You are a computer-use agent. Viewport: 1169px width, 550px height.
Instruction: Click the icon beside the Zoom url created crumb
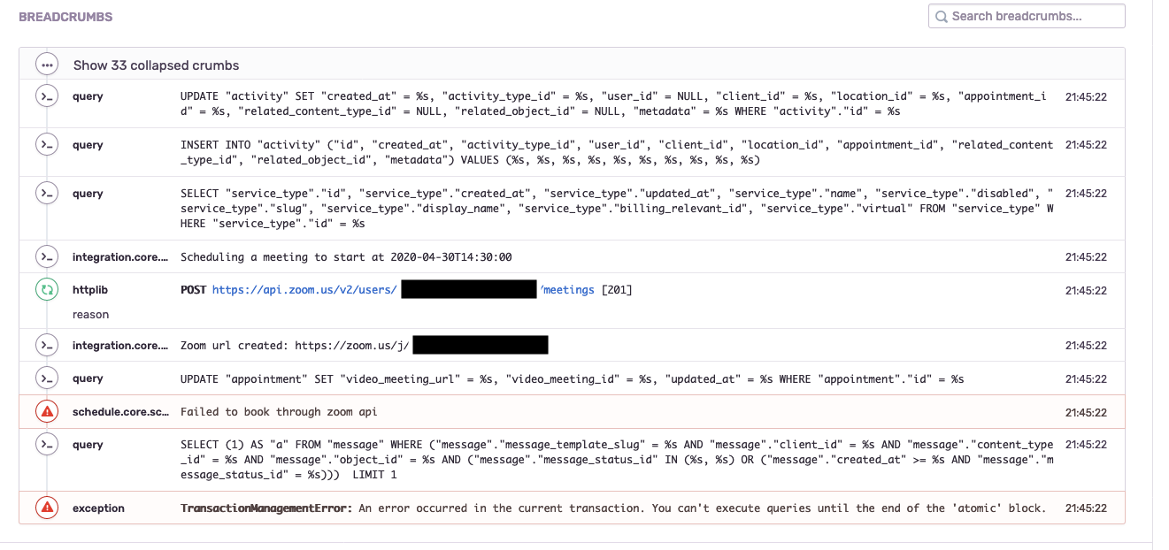[47, 345]
